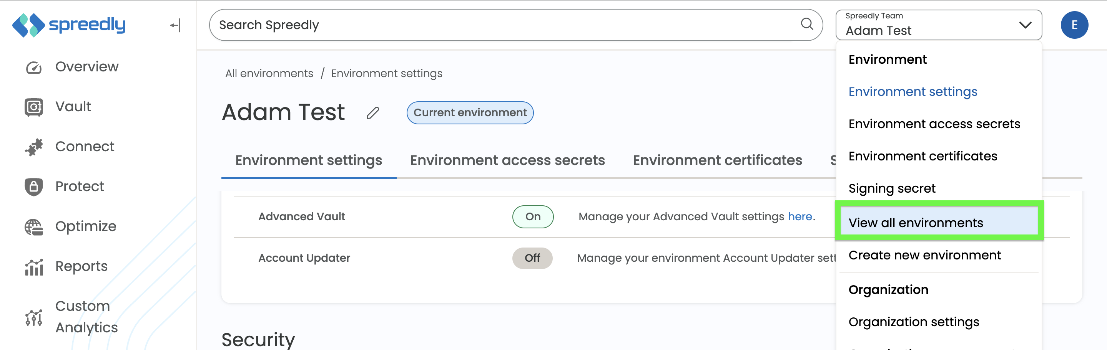Image resolution: width=1107 pixels, height=350 pixels.
Task: Click the Protect lock shield icon
Action: click(x=33, y=187)
